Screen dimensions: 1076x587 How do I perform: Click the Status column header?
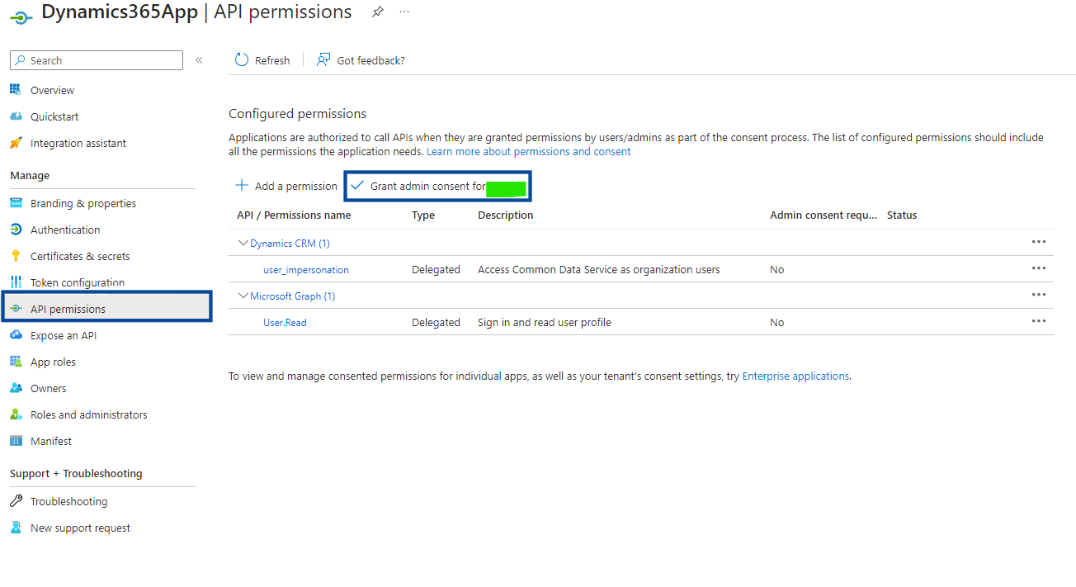[x=902, y=215]
